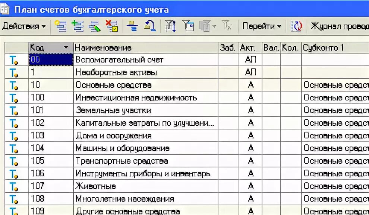Click the Вал. cell in Машины и оборудование row
Viewport: 369px width, 215px height.
pyautogui.click(x=271, y=148)
